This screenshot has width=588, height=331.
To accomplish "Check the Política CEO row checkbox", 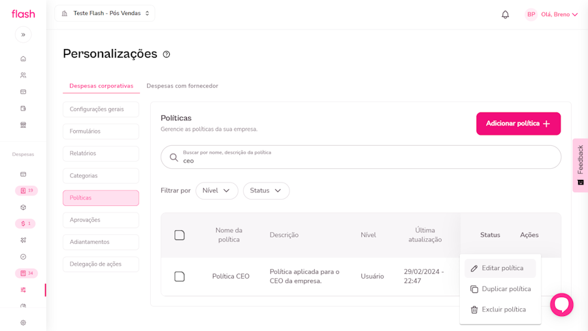I will 180,277.
